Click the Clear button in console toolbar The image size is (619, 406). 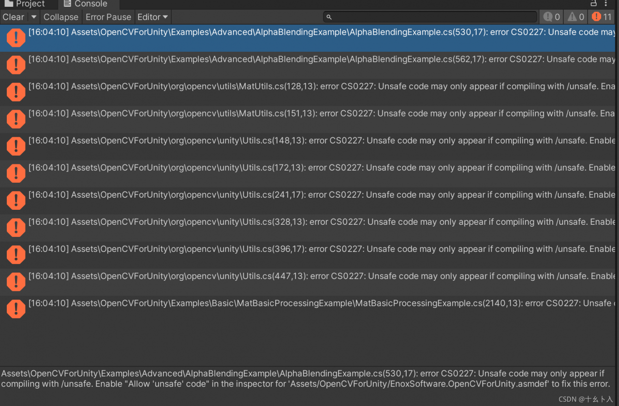point(14,17)
